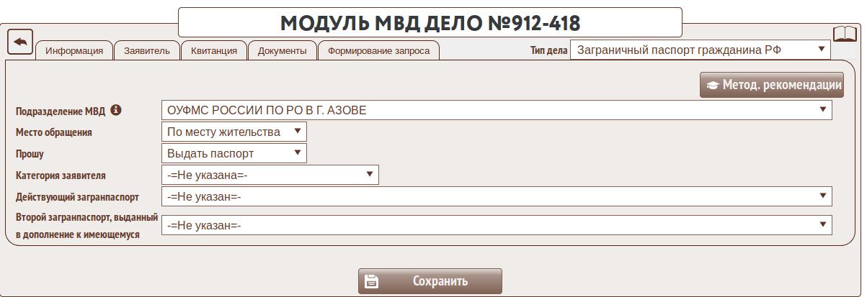Screen dimensions: 867x297
Task: Click the back arrow icon
Action: pyautogui.click(x=20, y=42)
